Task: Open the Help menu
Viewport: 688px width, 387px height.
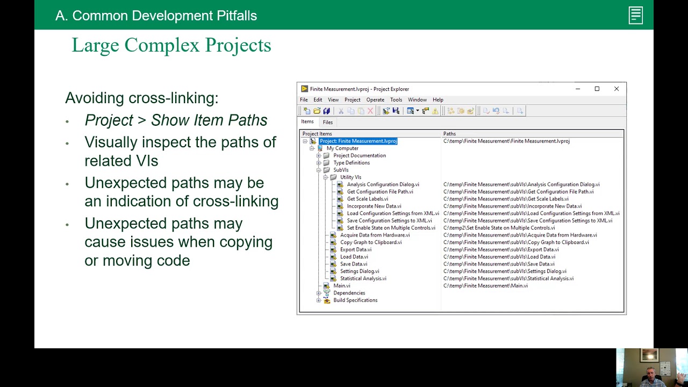Action: tap(438, 100)
